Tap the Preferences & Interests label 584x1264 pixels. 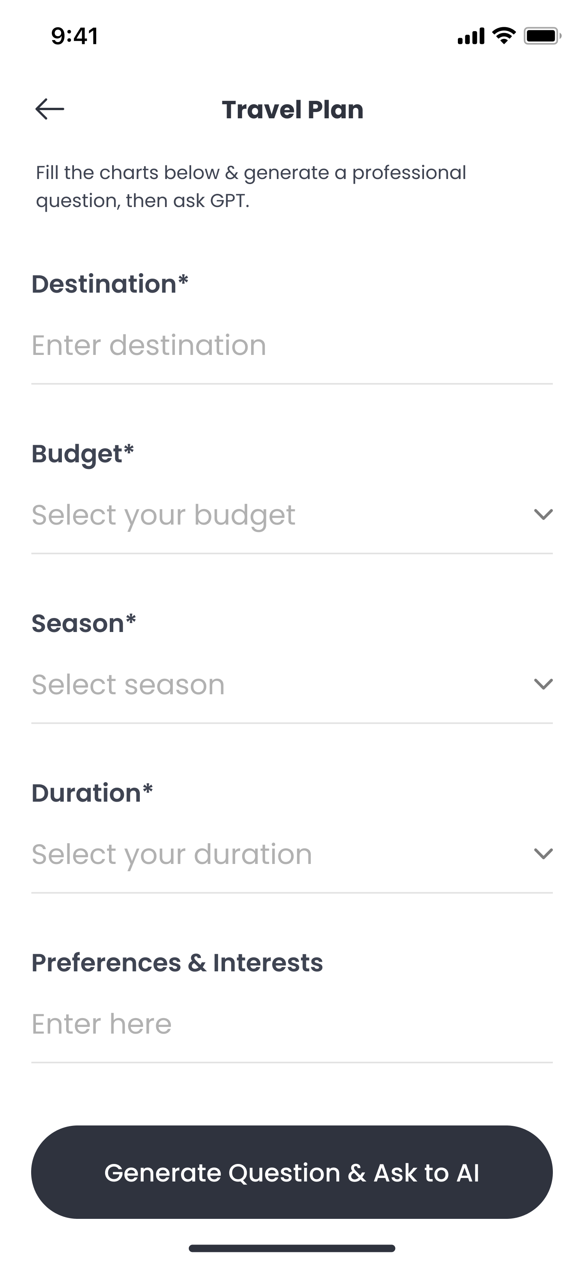(177, 963)
